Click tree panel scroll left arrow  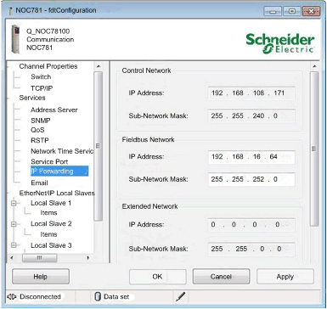point(12,258)
